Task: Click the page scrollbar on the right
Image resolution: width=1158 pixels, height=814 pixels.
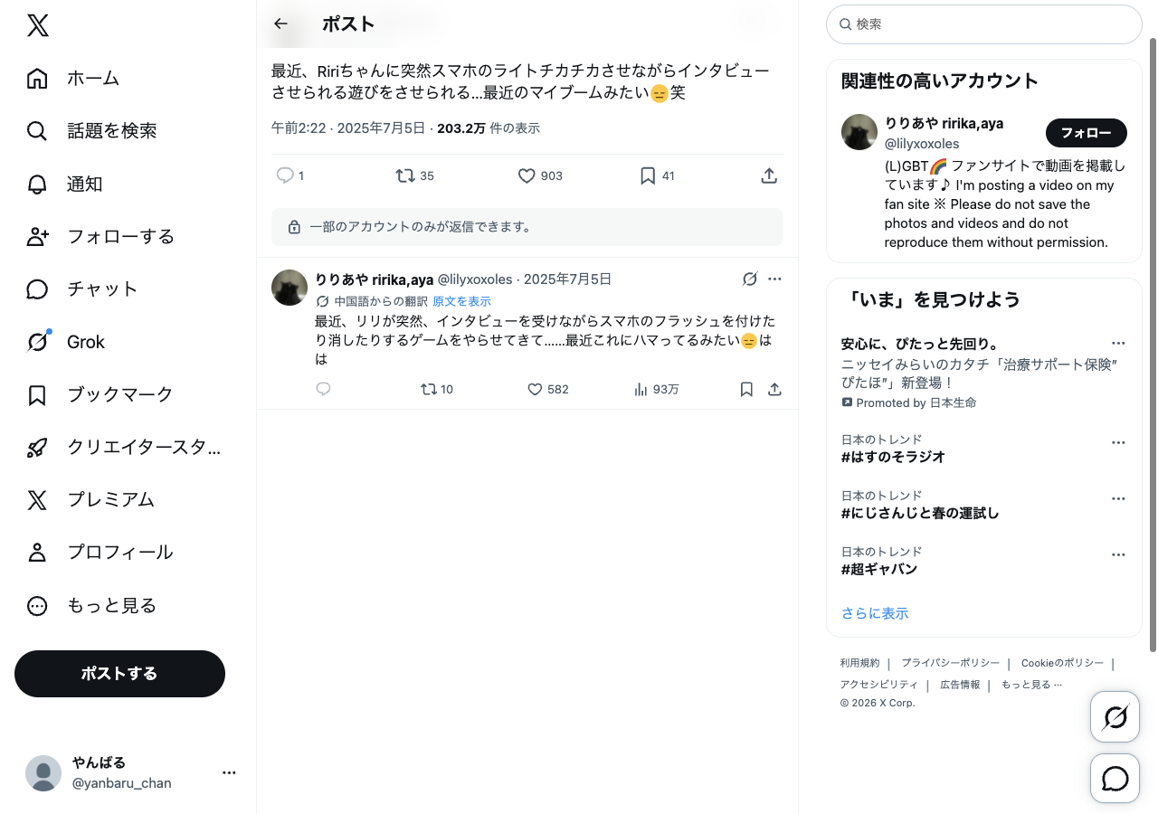Action: (1153, 344)
